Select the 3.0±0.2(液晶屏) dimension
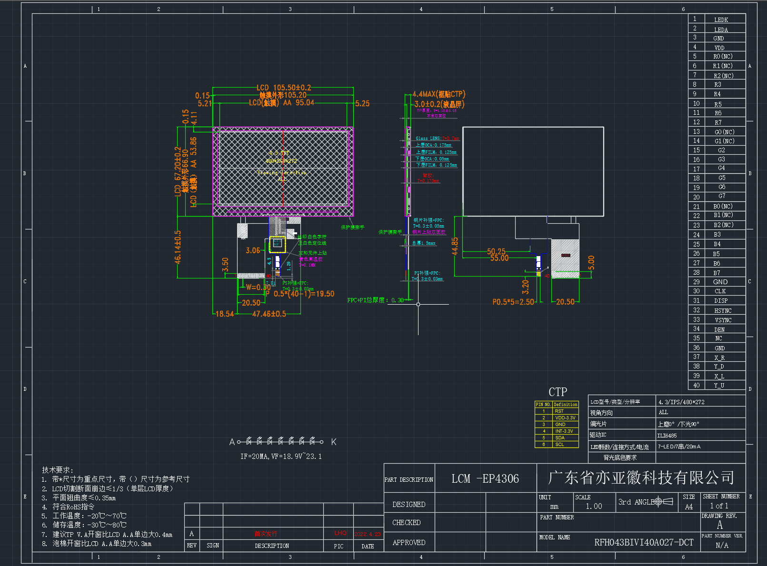 coord(439,104)
